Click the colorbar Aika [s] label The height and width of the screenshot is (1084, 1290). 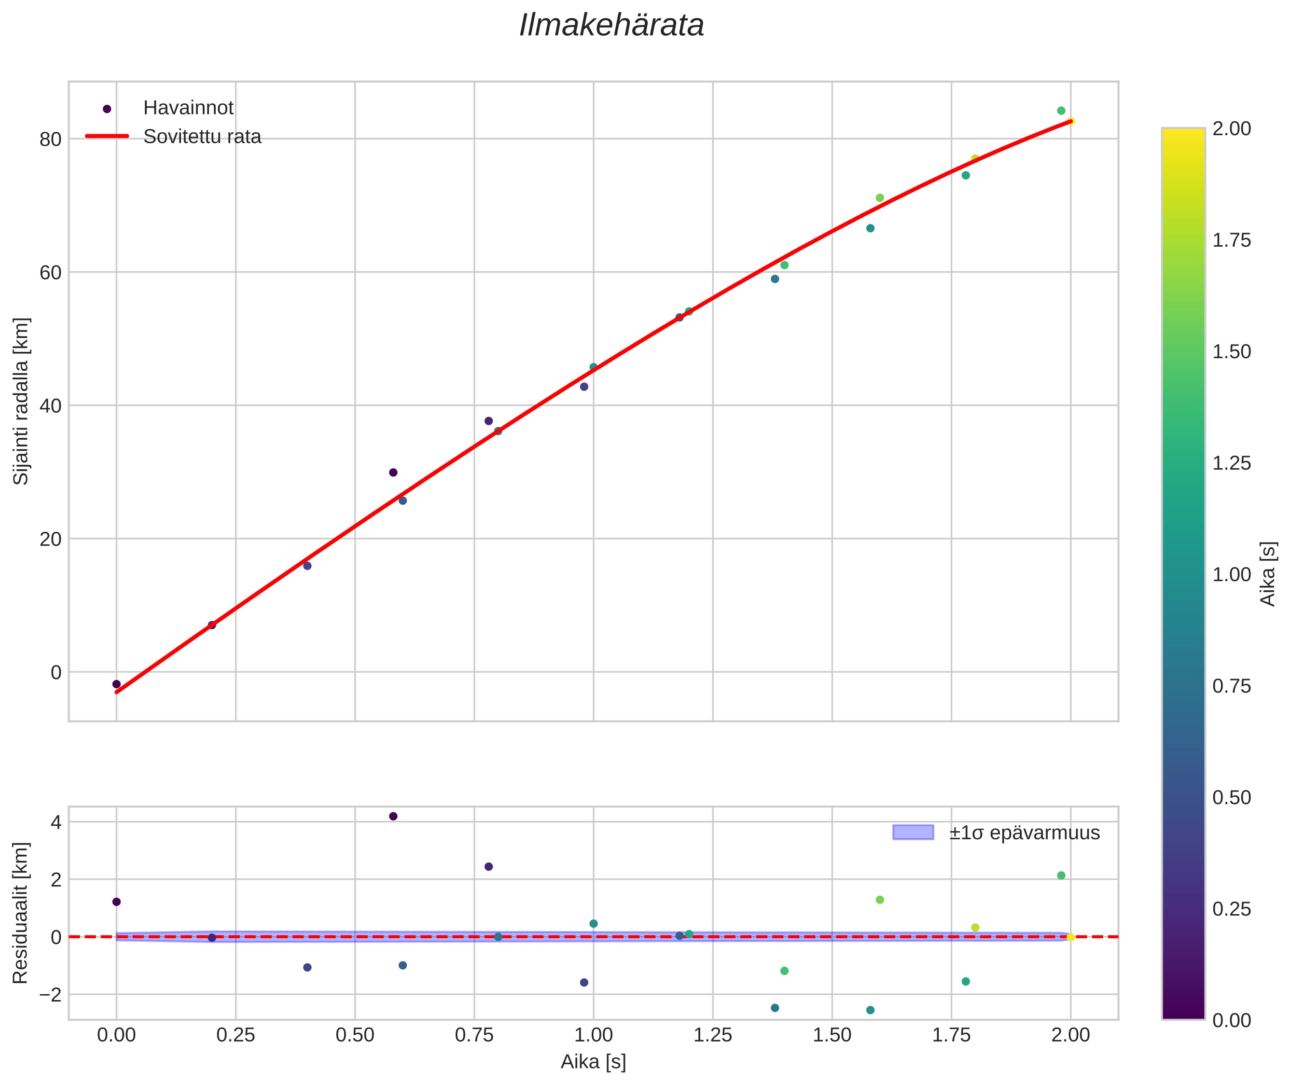[x=1268, y=573]
